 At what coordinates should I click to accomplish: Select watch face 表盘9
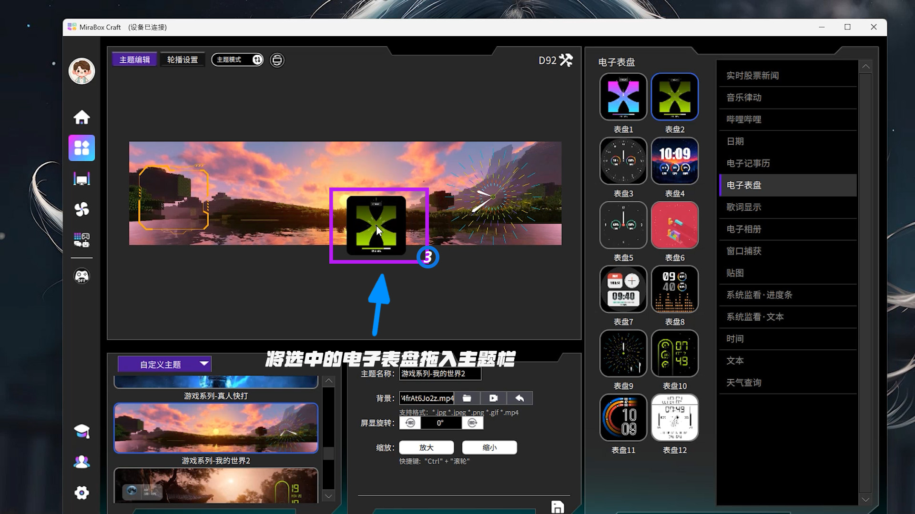tap(623, 353)
